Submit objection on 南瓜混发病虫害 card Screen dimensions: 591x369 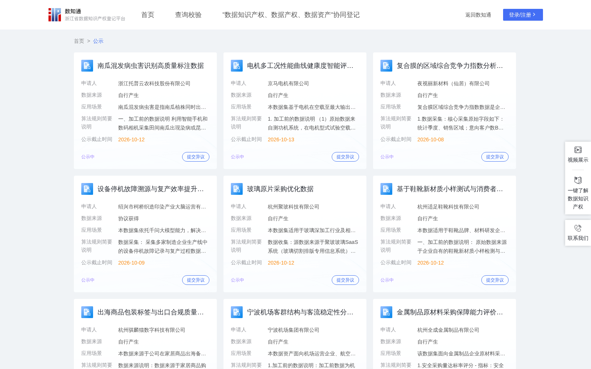click(196, 157)
